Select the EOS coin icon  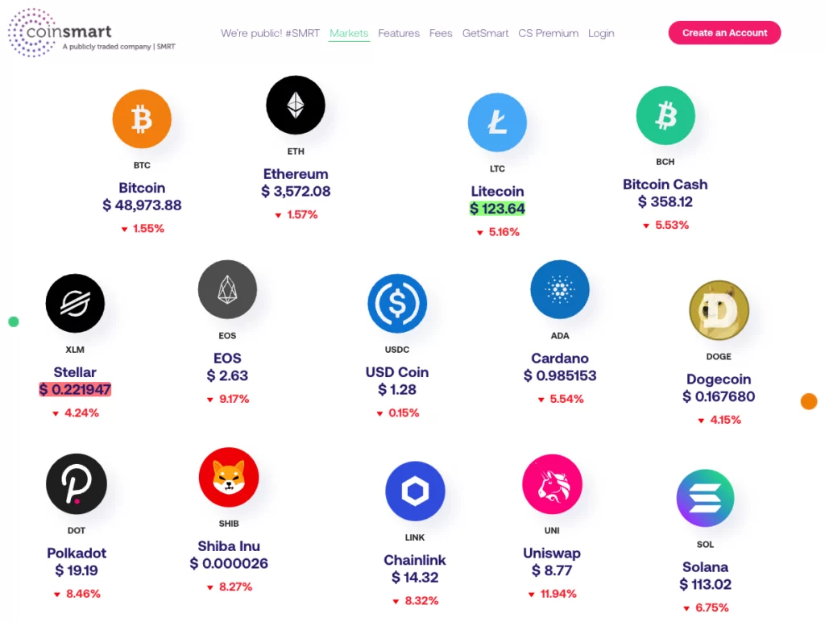227,288
